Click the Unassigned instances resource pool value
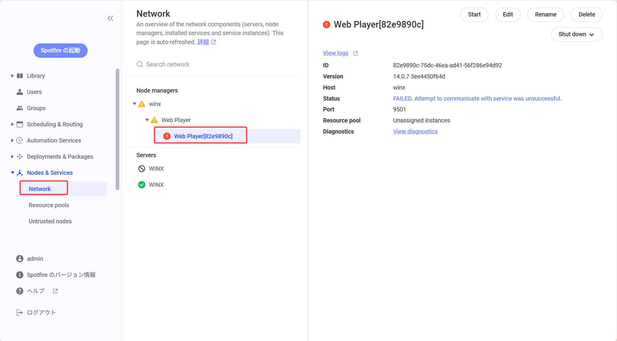617x341 pixels. click(421, 120)
